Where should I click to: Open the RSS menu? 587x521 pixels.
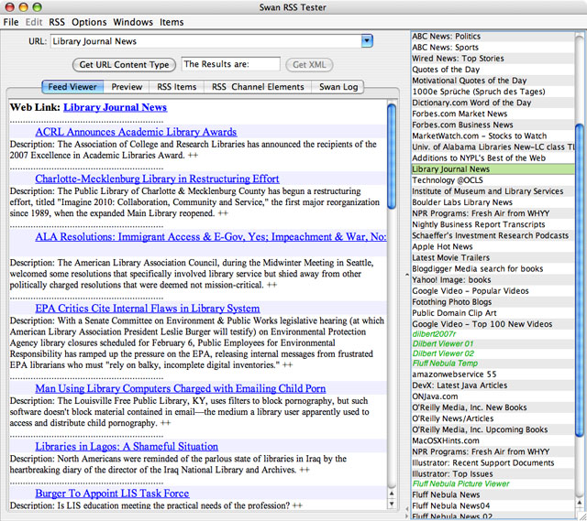(57, 21)
